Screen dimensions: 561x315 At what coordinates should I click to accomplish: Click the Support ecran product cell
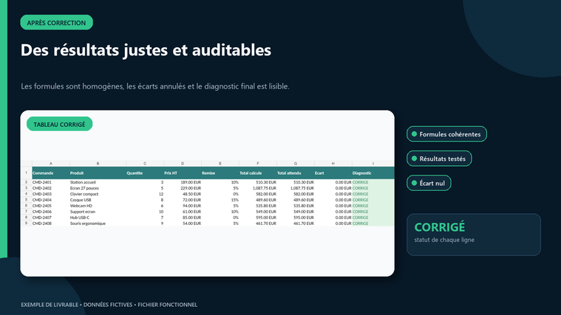98,212
